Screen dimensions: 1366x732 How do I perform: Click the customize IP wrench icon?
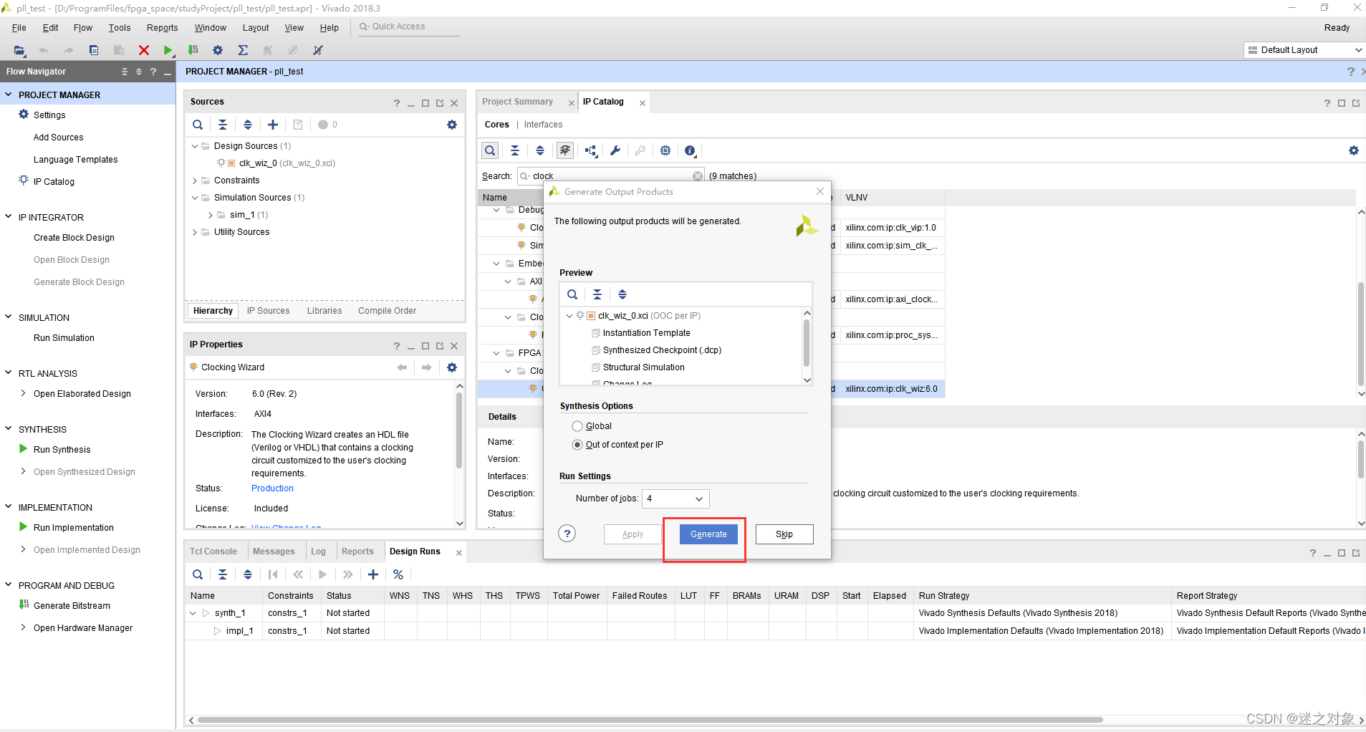point(615,150)
